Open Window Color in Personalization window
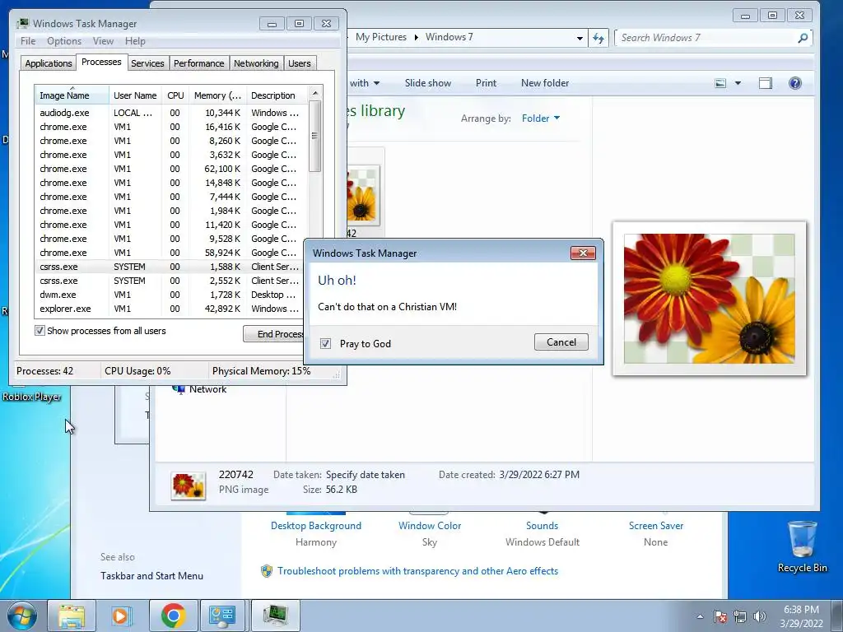Viewport: 843px width, 632px height. tap(430, 526)
